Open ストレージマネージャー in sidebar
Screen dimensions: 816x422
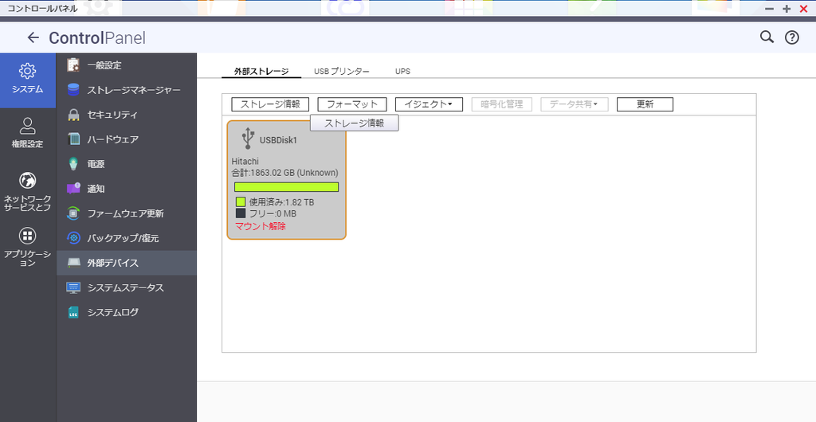pos(127,90)
